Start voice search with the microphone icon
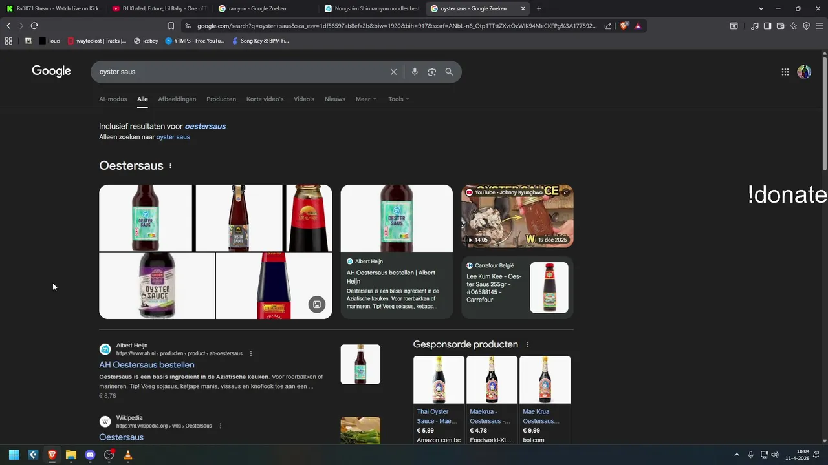The image size is (828, 465). pyautogui.click(x=415, y=72)
